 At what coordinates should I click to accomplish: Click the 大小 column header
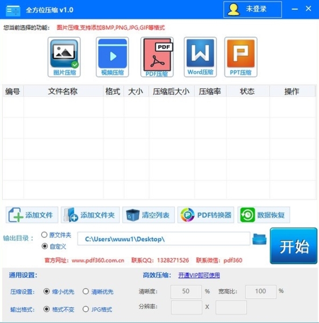pos(136,92)
